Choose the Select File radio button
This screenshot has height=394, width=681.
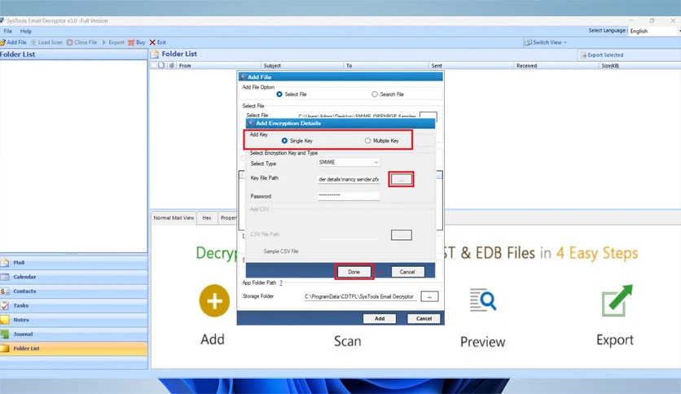click(279, 94)
